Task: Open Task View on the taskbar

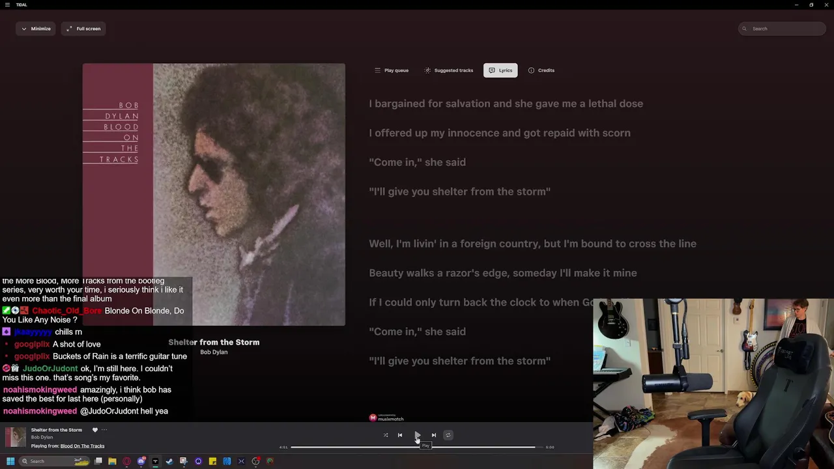Action: coord(98,461)
